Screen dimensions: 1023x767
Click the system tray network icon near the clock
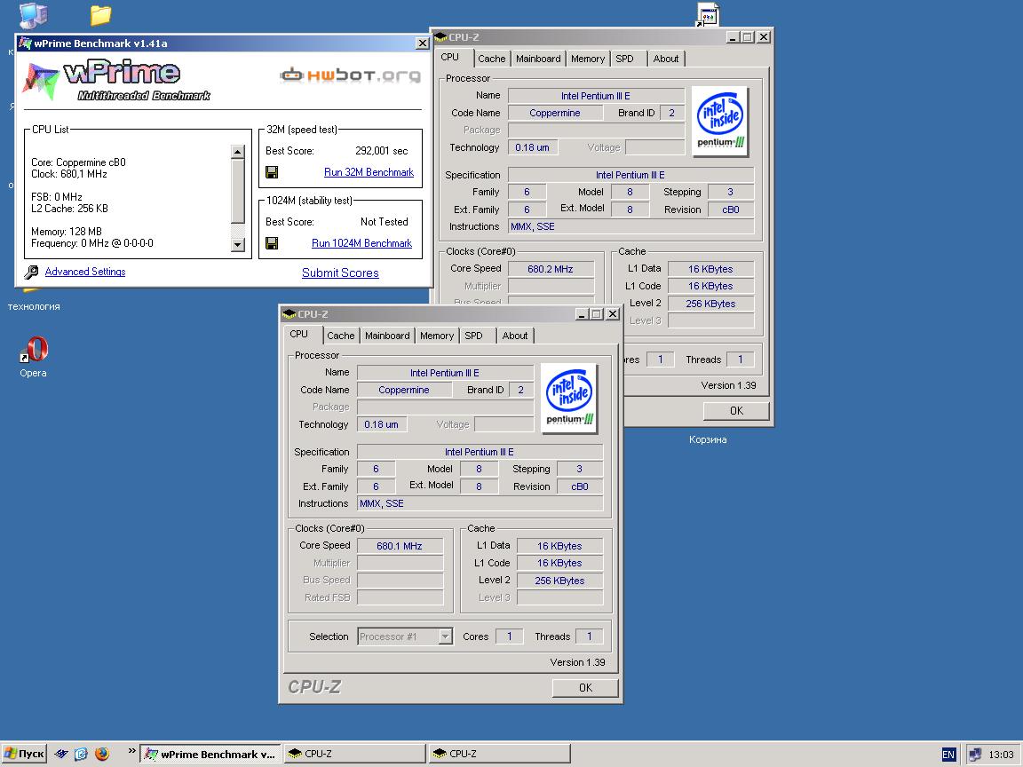pos(975,755)
